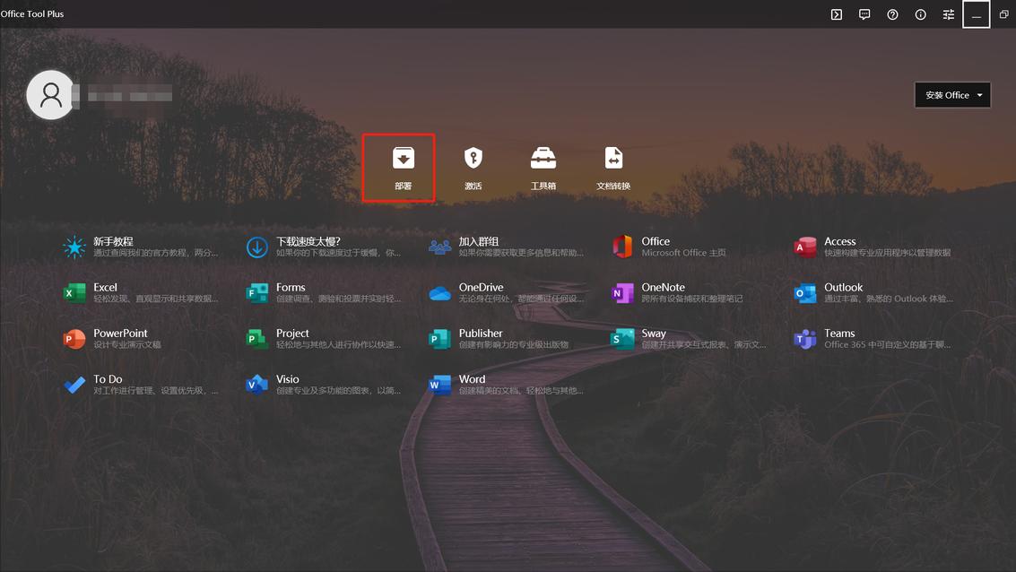Open the Teams shortcut entry
The image size is (1016, 572).
coord(838,339)
